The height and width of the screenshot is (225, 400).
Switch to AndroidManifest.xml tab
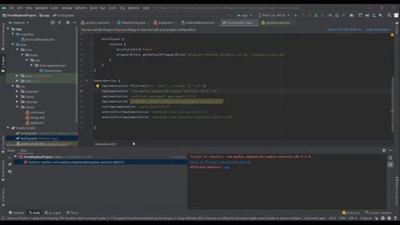pos(199,22)
